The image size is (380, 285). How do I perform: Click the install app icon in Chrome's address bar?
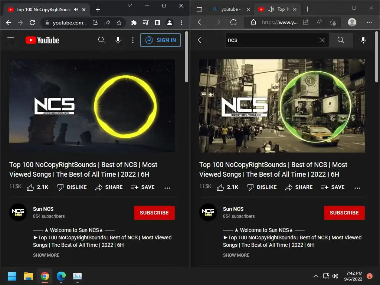(95, 23)
